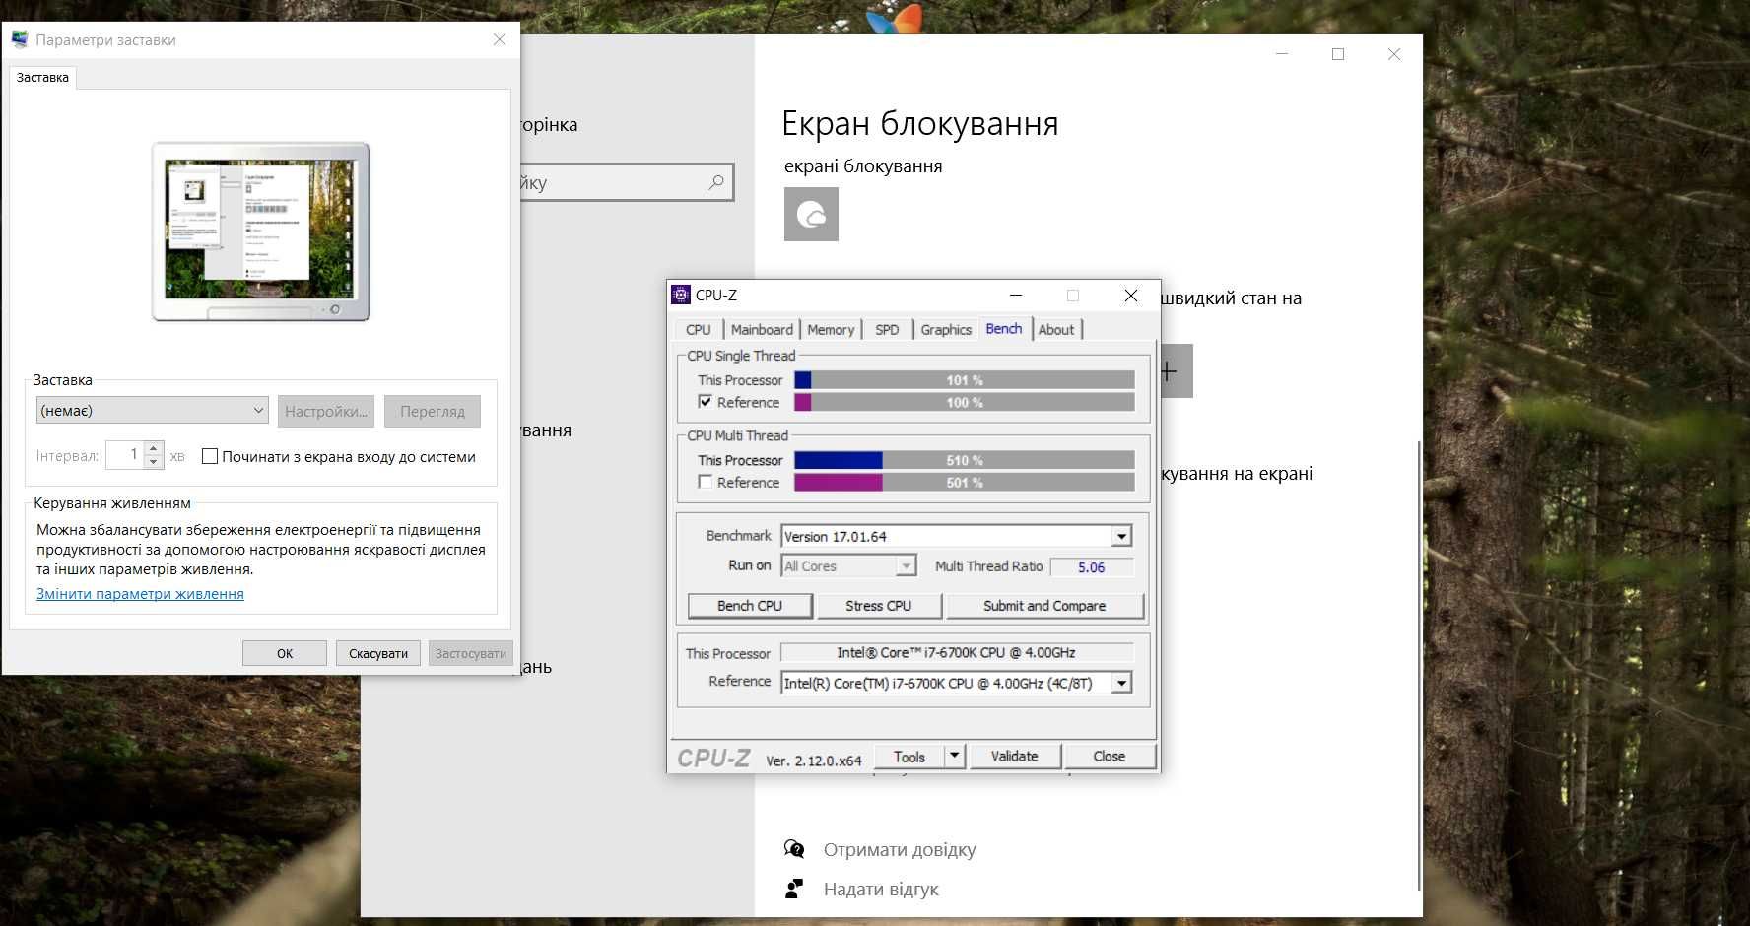
Task: Click the screen saver monitor preview
Action: coord(260,232)
